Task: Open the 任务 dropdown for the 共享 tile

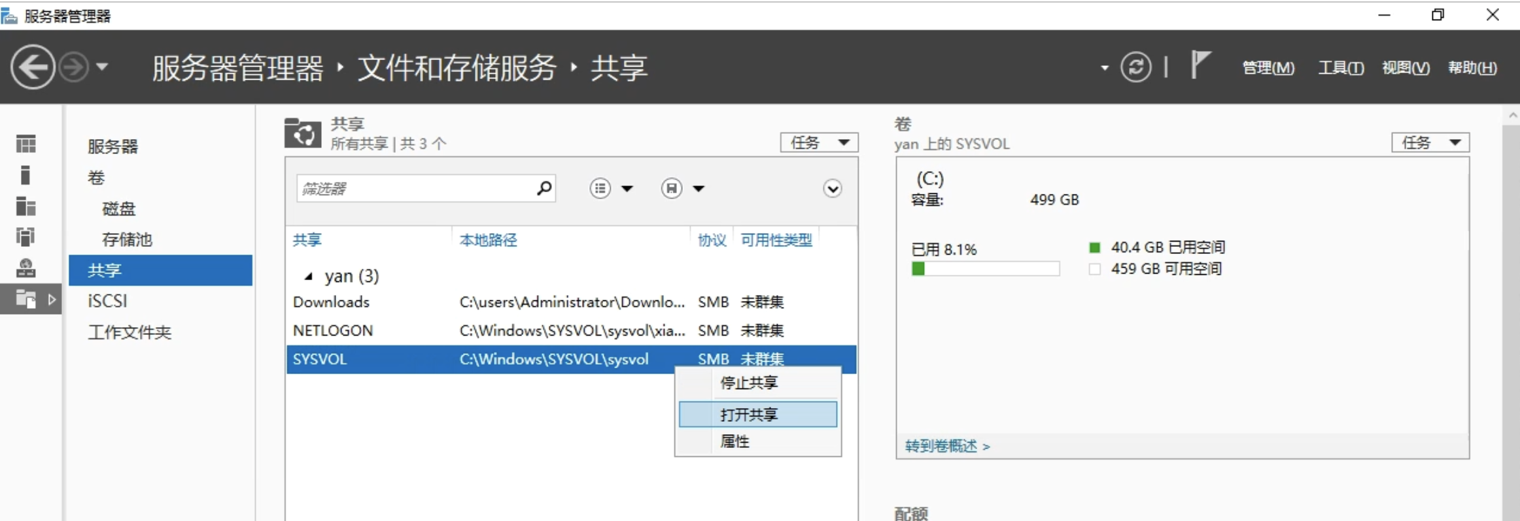Action: click(x=819, y=142)
